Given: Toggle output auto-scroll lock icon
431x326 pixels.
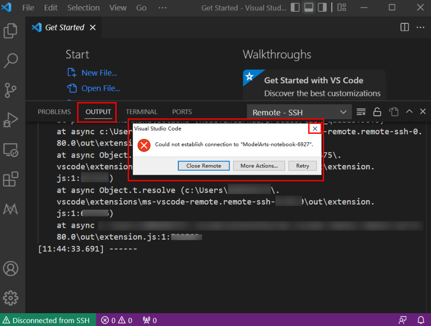Looking at the screenshot, I should 377,112.
